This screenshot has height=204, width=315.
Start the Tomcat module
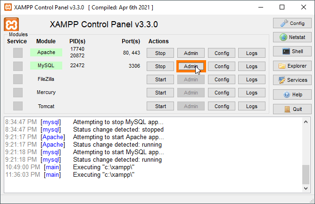pos(160,106)
